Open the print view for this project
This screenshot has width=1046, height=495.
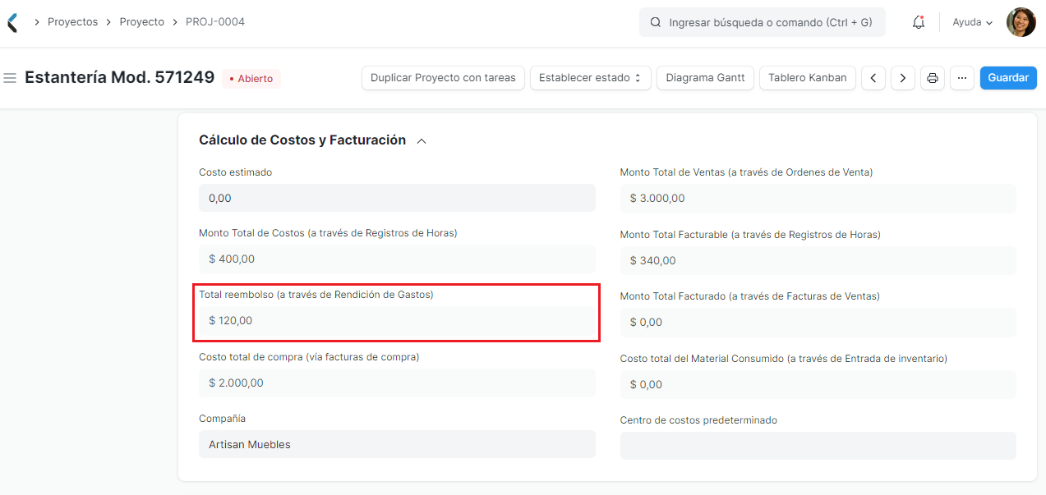coord(932,78)
